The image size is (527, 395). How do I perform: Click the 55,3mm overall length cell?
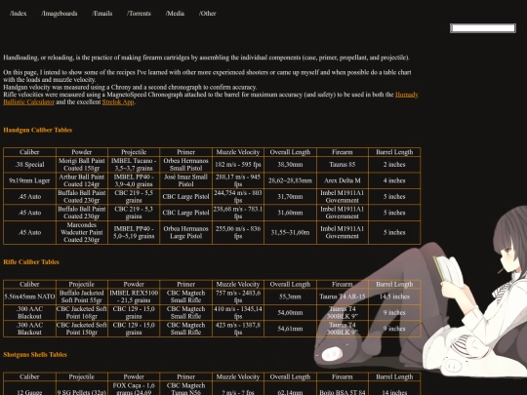coord(290,296)
